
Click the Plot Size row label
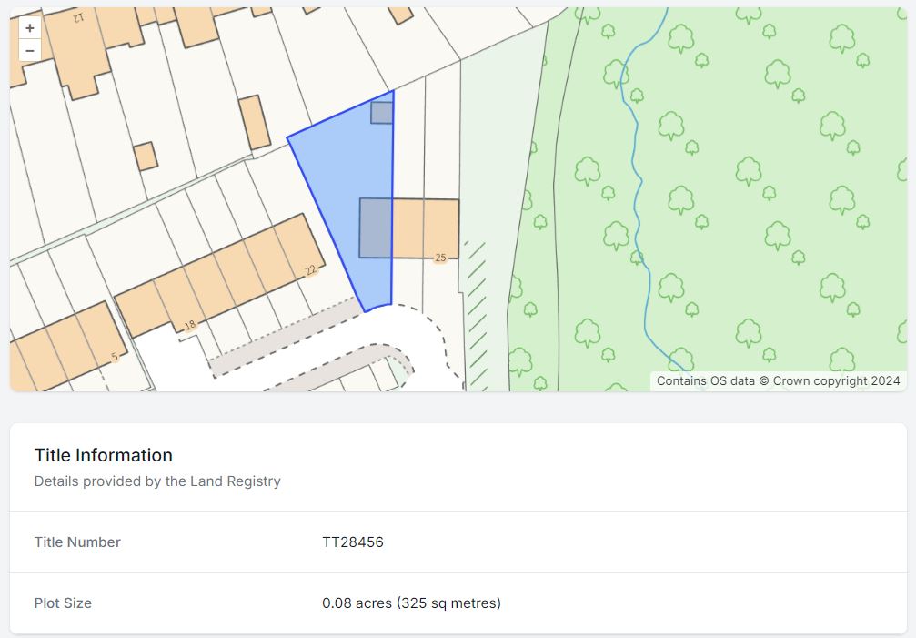[63, 603]
